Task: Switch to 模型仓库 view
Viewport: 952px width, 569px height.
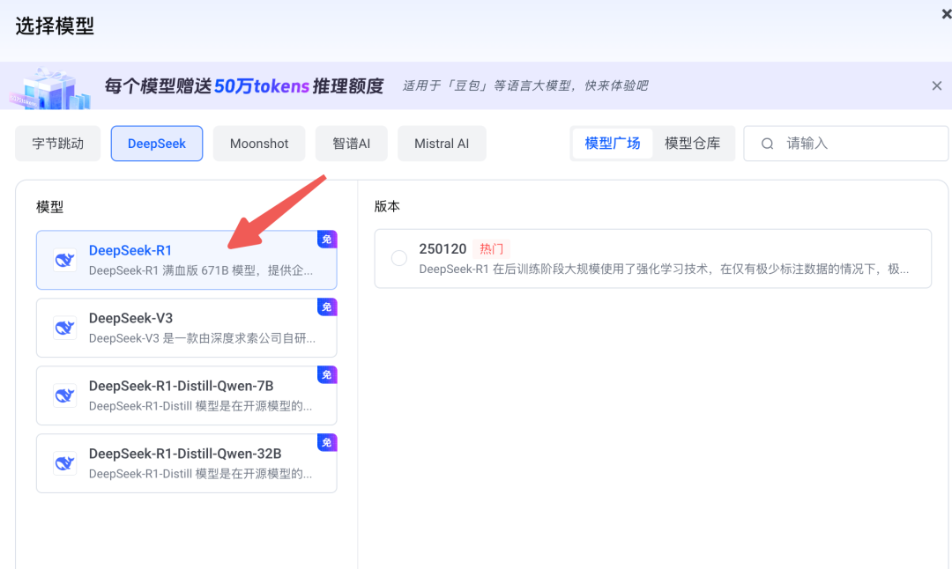Action: tap(692, 144)
